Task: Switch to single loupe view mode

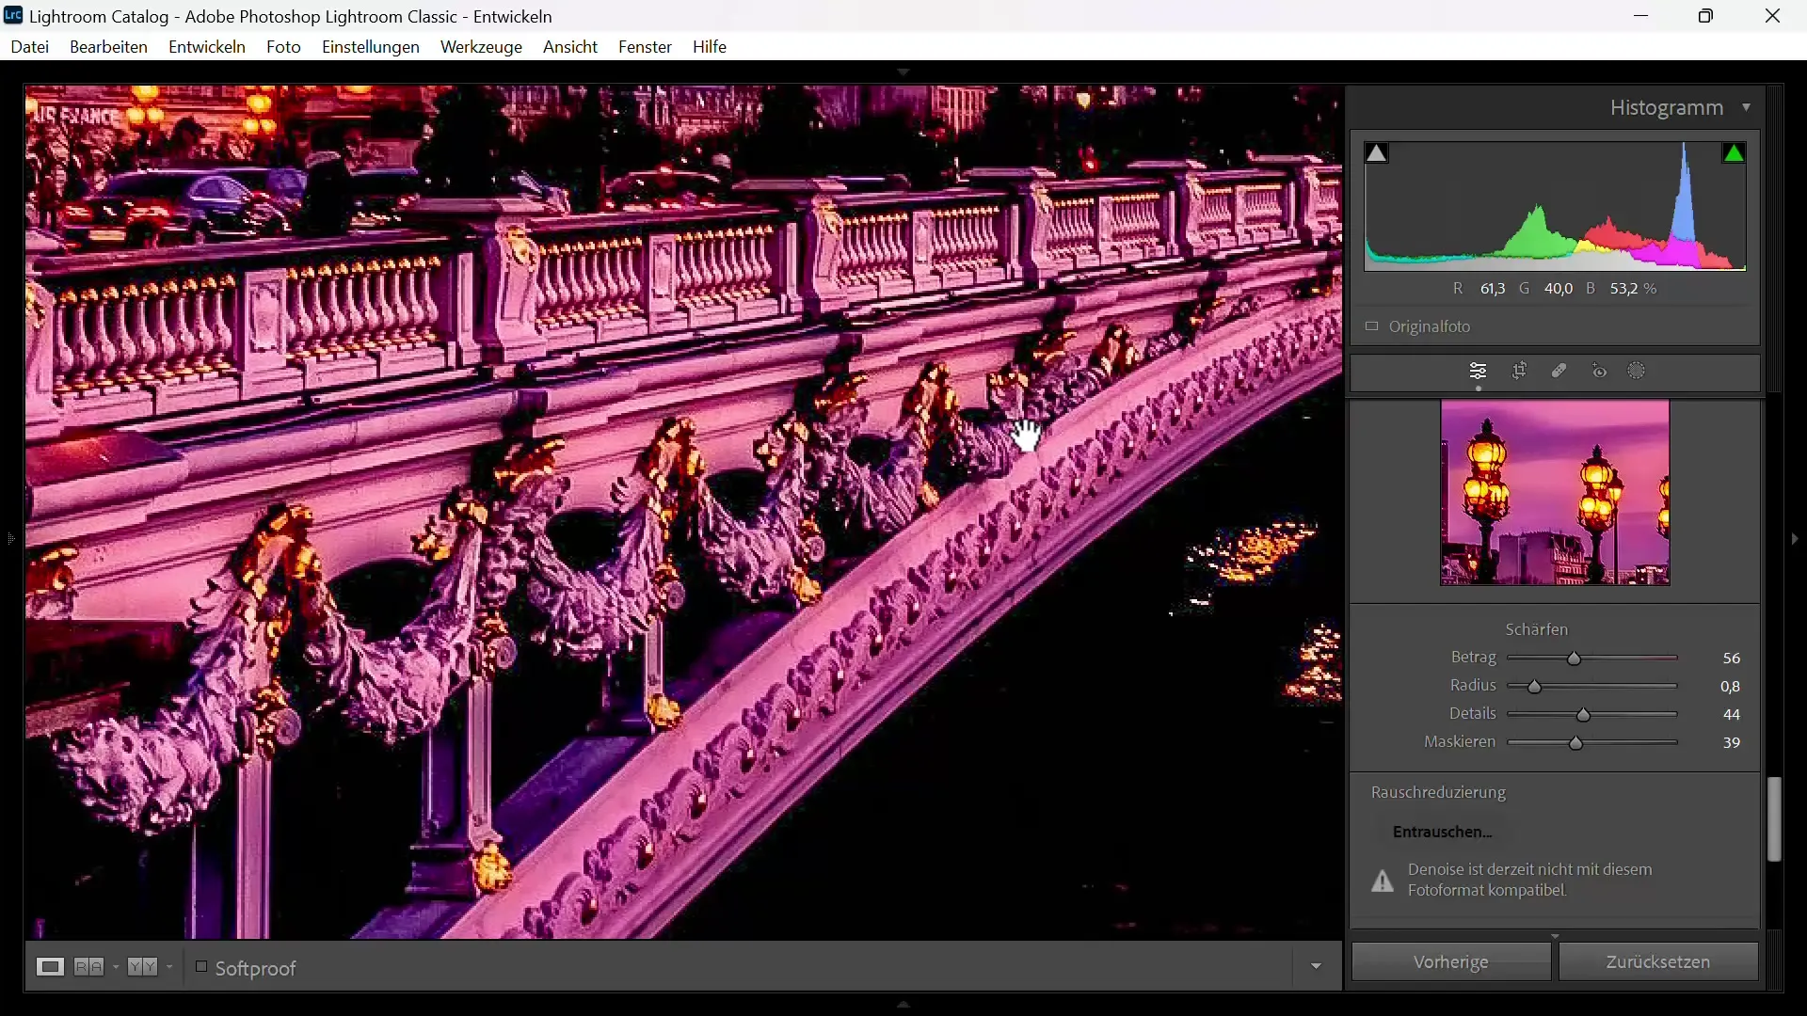Action: [50, 967]
